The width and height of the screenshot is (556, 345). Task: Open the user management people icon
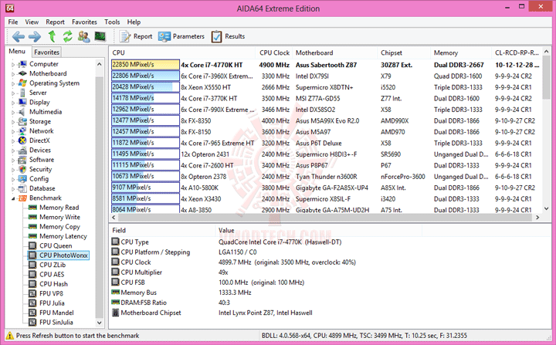pyautogui.click(x=83, y=36)
